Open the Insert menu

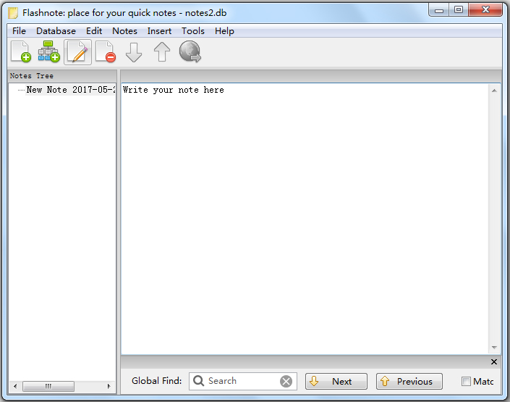[159, 31]
